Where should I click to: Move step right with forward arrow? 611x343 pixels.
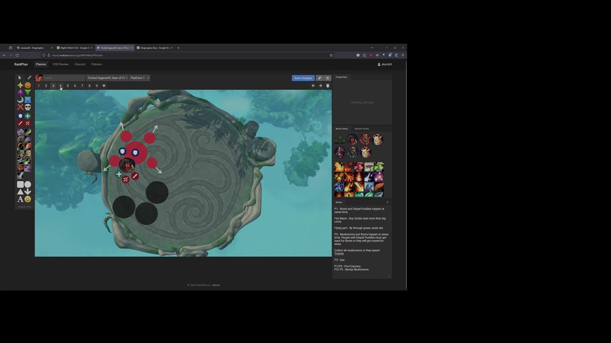[320, 86]
